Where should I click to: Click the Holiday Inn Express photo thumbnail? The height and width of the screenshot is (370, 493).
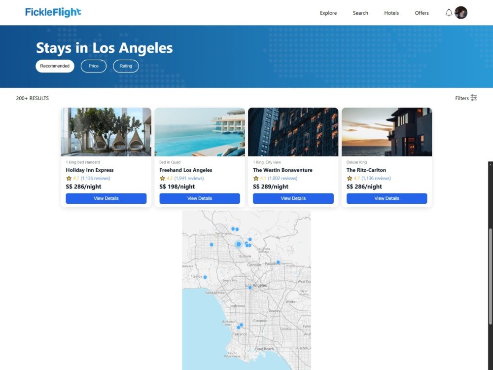(x=106, y=132)
